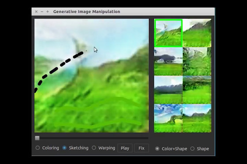Screen dimensions: 247x164
Task: Choose the gray mountain range thumbnail
Action: [x=168, y=90]
